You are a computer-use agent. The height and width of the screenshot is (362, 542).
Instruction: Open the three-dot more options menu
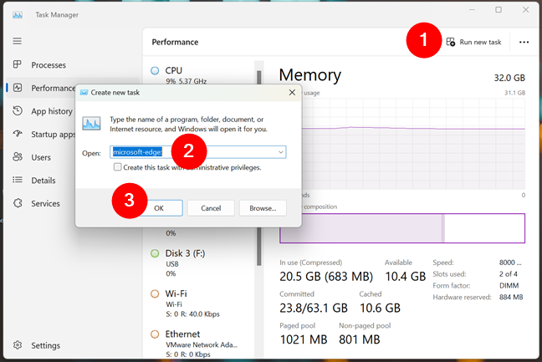[x=524, y=42]
